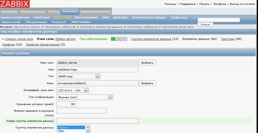Click Настройка элементов данных breadcrumb link
Viewport: 258px width, 133px height.
(x=101, y=27)
